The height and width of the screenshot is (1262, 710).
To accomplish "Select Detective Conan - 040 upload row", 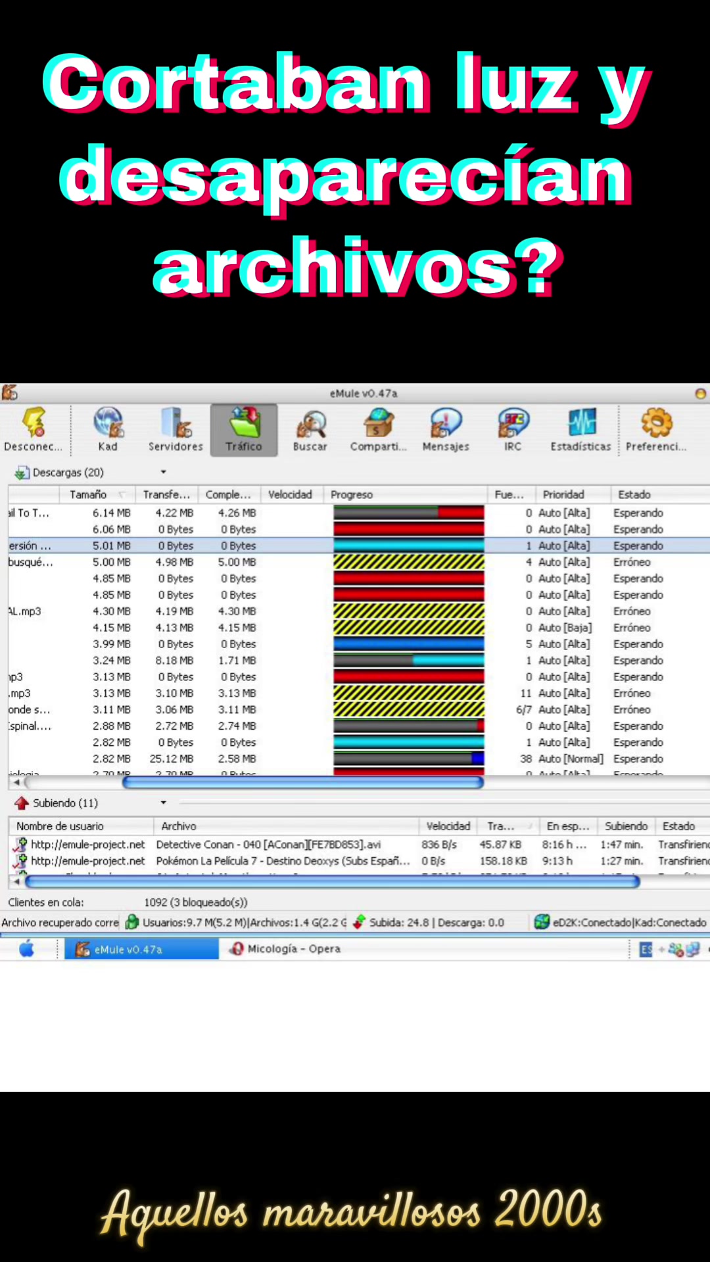I will click(359, 844).
